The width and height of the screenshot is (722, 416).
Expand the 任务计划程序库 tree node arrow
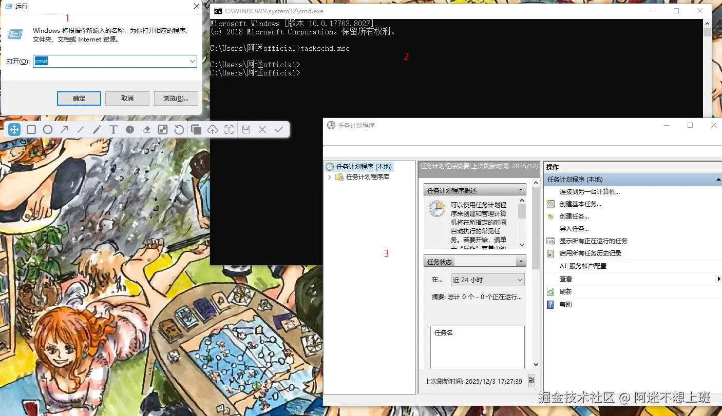coord(329,177)
